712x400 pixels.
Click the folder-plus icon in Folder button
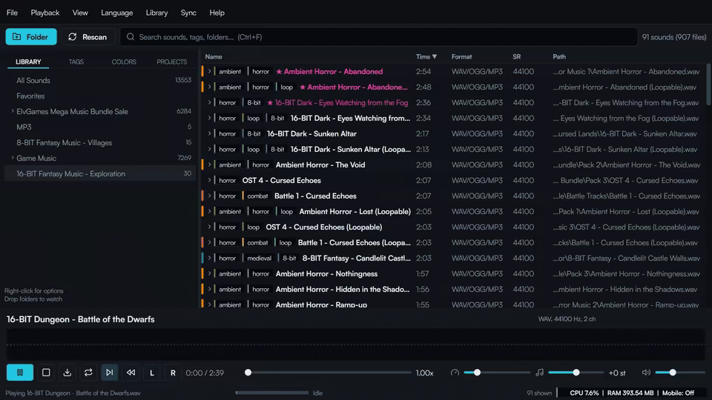point(17,37)
